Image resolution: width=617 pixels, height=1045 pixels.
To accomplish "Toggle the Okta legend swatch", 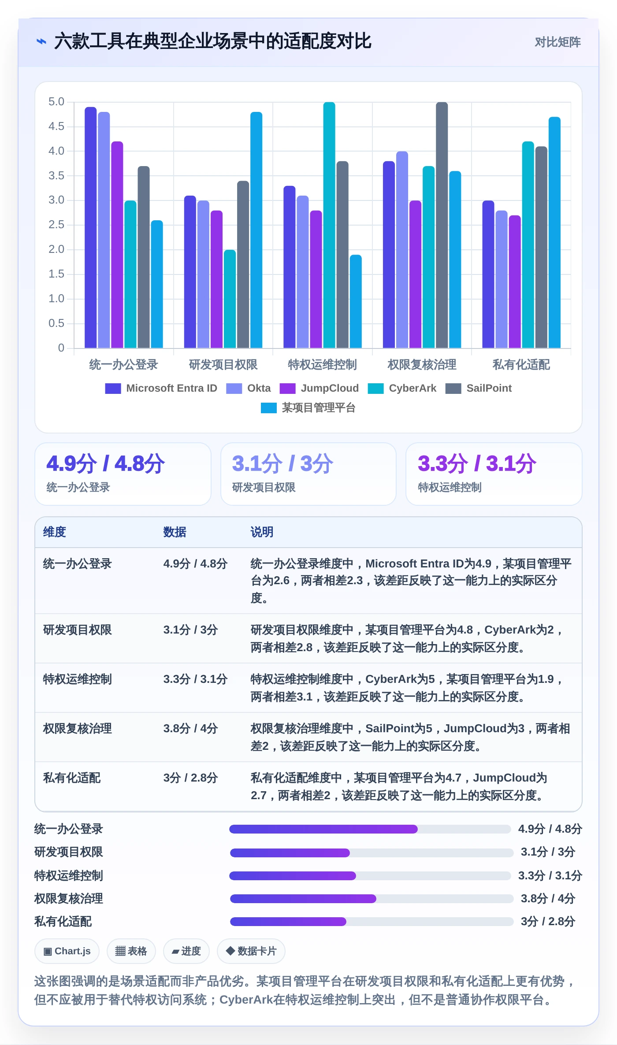I will click(234, 388).
